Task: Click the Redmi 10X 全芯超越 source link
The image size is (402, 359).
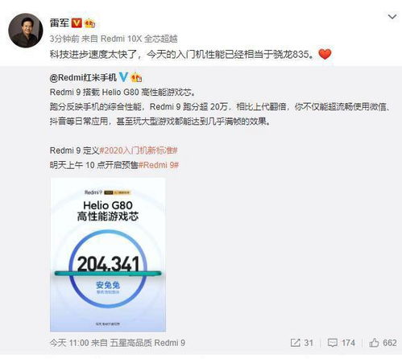Action: [139, 39]
